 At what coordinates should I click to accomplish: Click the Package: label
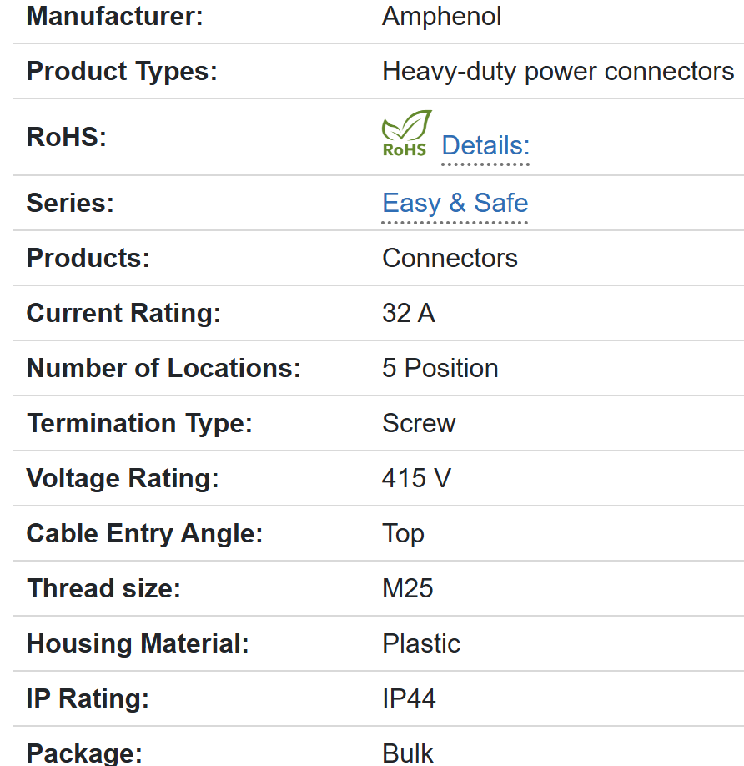click(84, 753)
